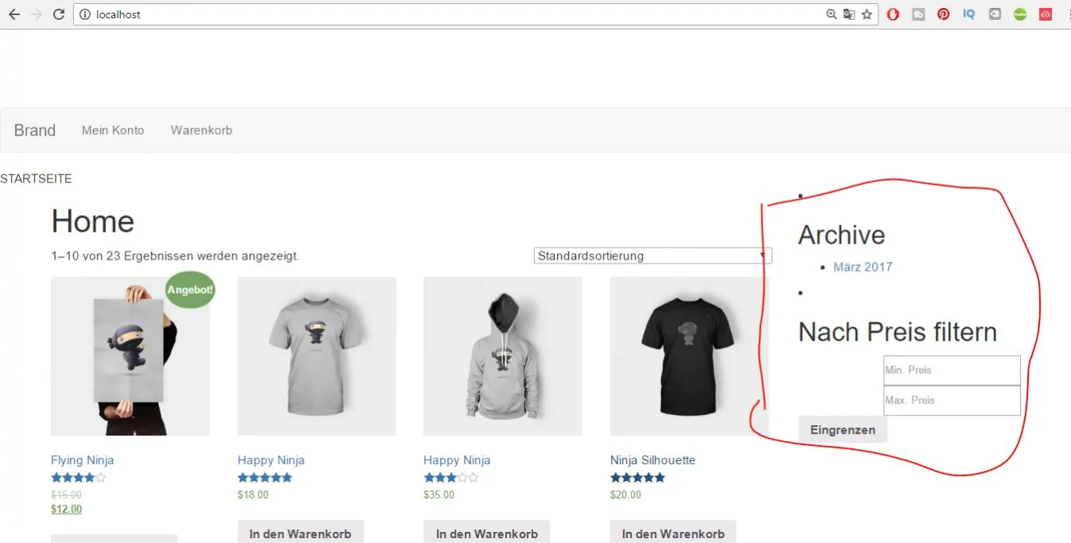Reload the page with the refresh icon
Screen dimensions: 1071x543
pos(58,14)
